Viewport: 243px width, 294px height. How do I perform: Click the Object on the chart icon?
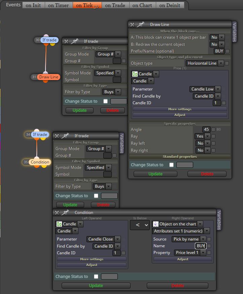click(x=156, y=224)
